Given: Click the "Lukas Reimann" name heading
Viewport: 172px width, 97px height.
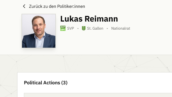Looking at the screenshot, I should [x=89, y=19].
